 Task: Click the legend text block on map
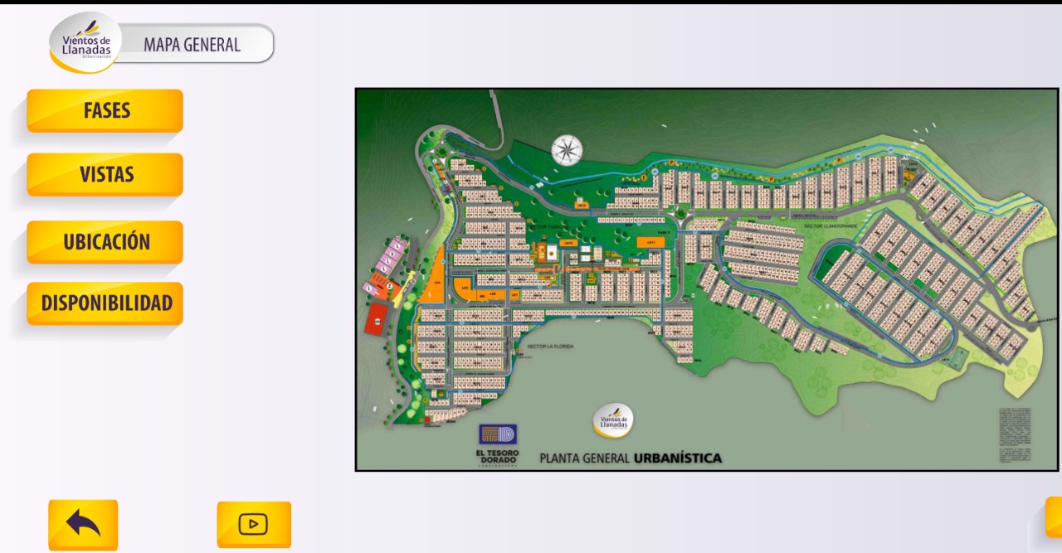(x=1015, y=434)
